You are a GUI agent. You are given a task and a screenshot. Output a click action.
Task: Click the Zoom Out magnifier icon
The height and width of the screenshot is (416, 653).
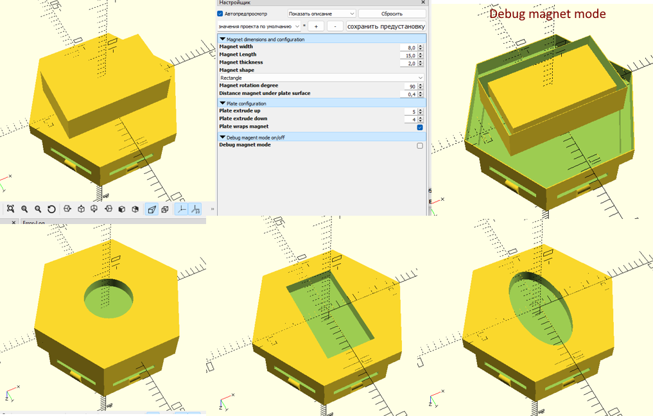click(x=37, y=209)
